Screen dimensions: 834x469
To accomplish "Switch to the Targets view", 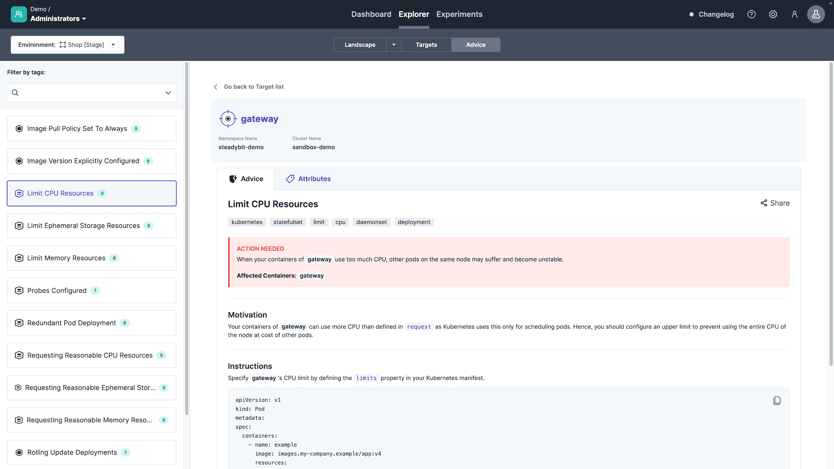I will [x=426, y=45].
